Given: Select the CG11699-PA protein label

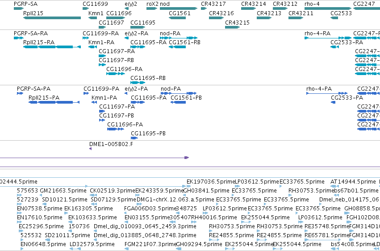Looking at the screenshot, I should [x=101, y=89].
